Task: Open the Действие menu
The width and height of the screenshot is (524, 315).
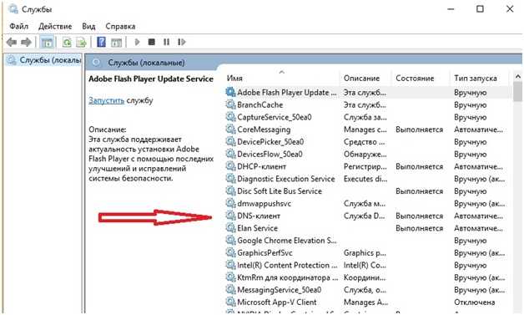Action: (55, 26)
